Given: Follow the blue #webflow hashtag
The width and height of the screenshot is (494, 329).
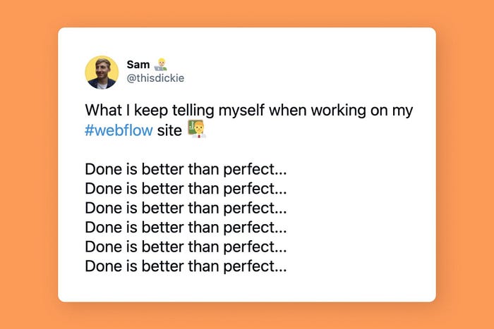Looking at the screenshot, I should [119, 130].
